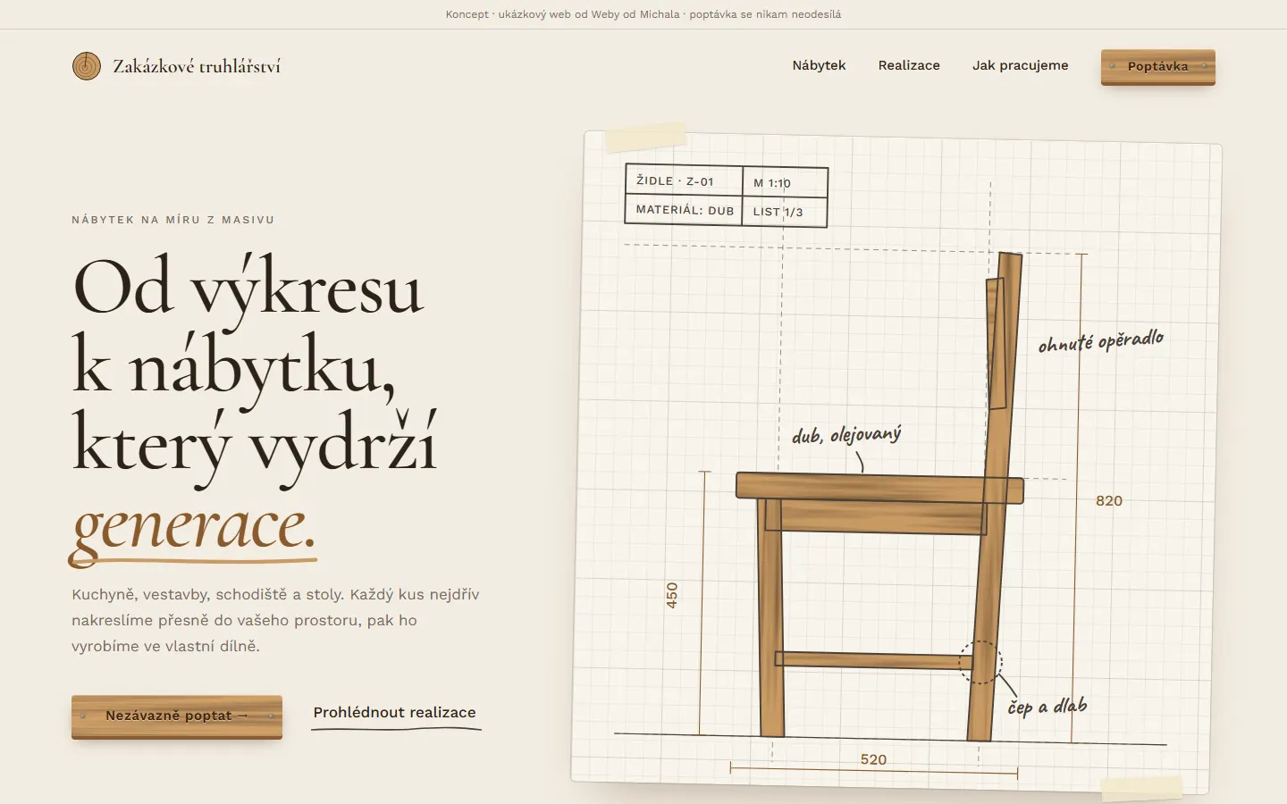Click the 'čep a dlab' annotation
The height and width of the screenshot is (804, 1287).
1047,707
